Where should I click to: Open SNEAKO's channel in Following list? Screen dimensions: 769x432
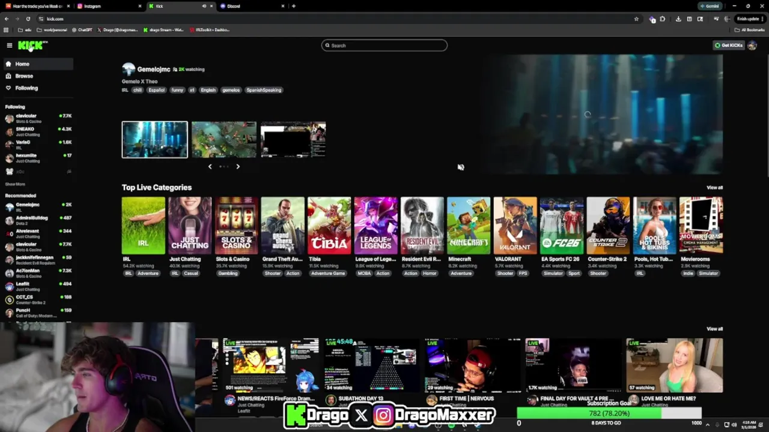point(37,131)
